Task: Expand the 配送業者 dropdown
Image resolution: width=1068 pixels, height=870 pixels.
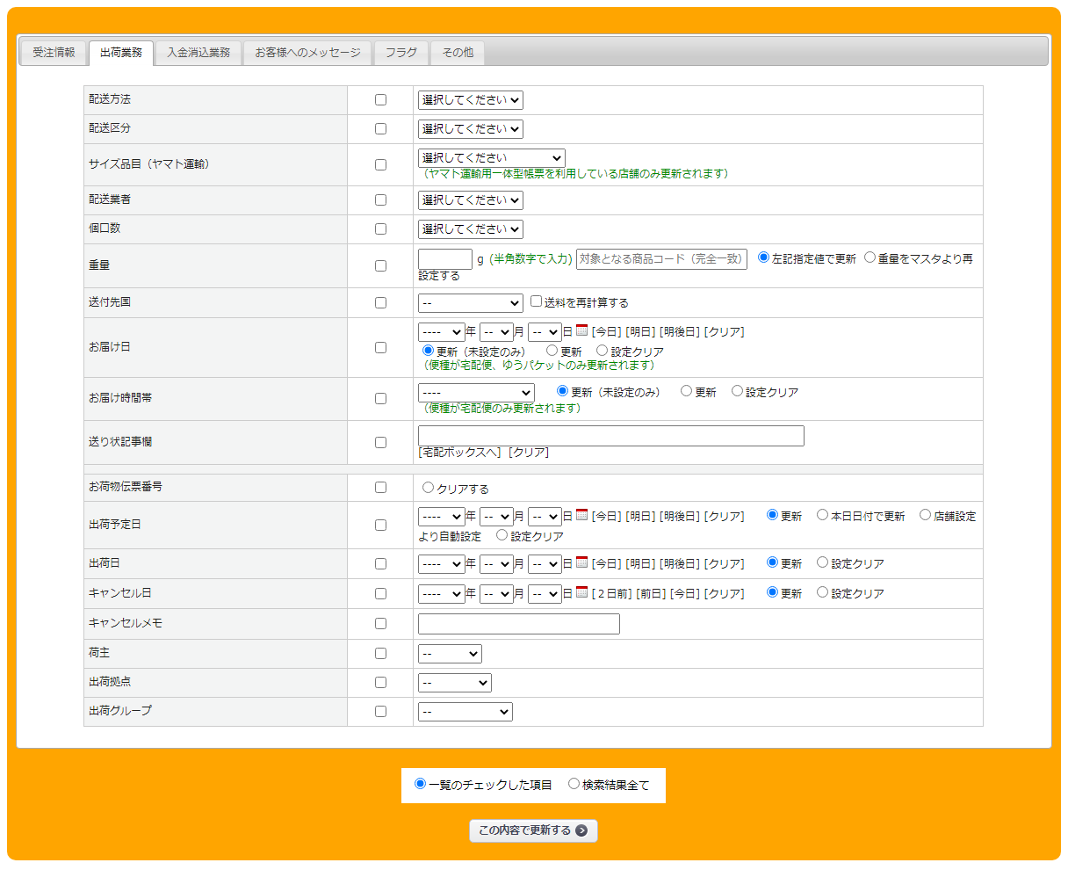Action: [470, 200]
